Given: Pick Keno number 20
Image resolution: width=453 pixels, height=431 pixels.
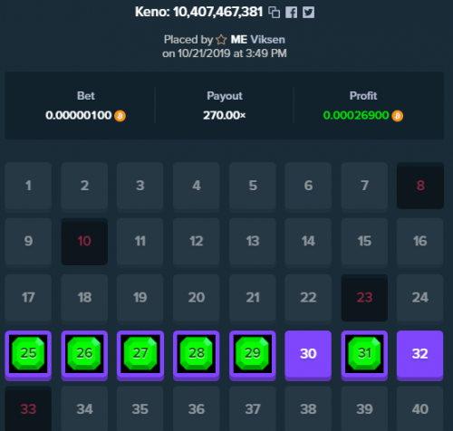Looking at the screenshot, I should (197, 298).
